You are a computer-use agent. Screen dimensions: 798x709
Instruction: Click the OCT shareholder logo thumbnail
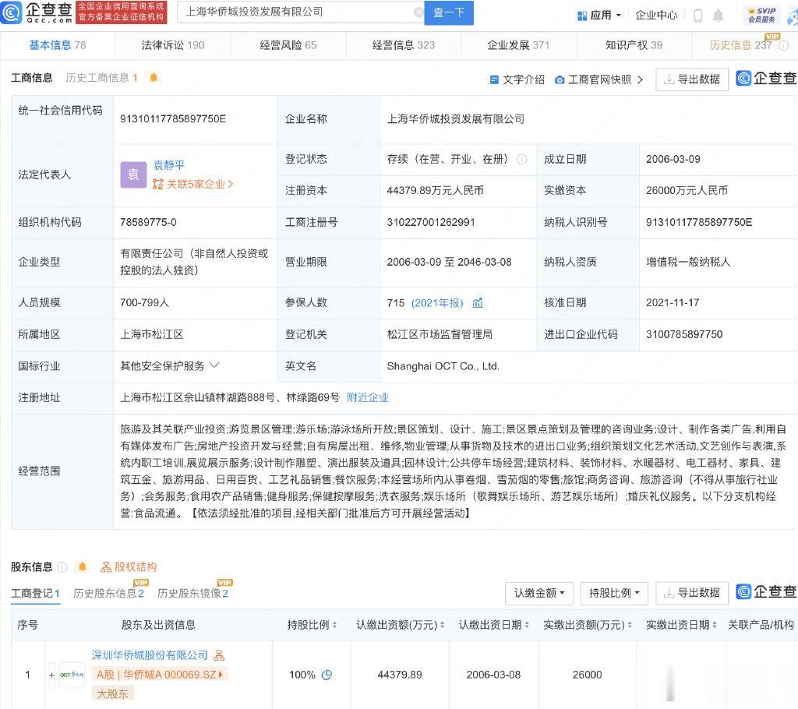[x=71, y=675]
